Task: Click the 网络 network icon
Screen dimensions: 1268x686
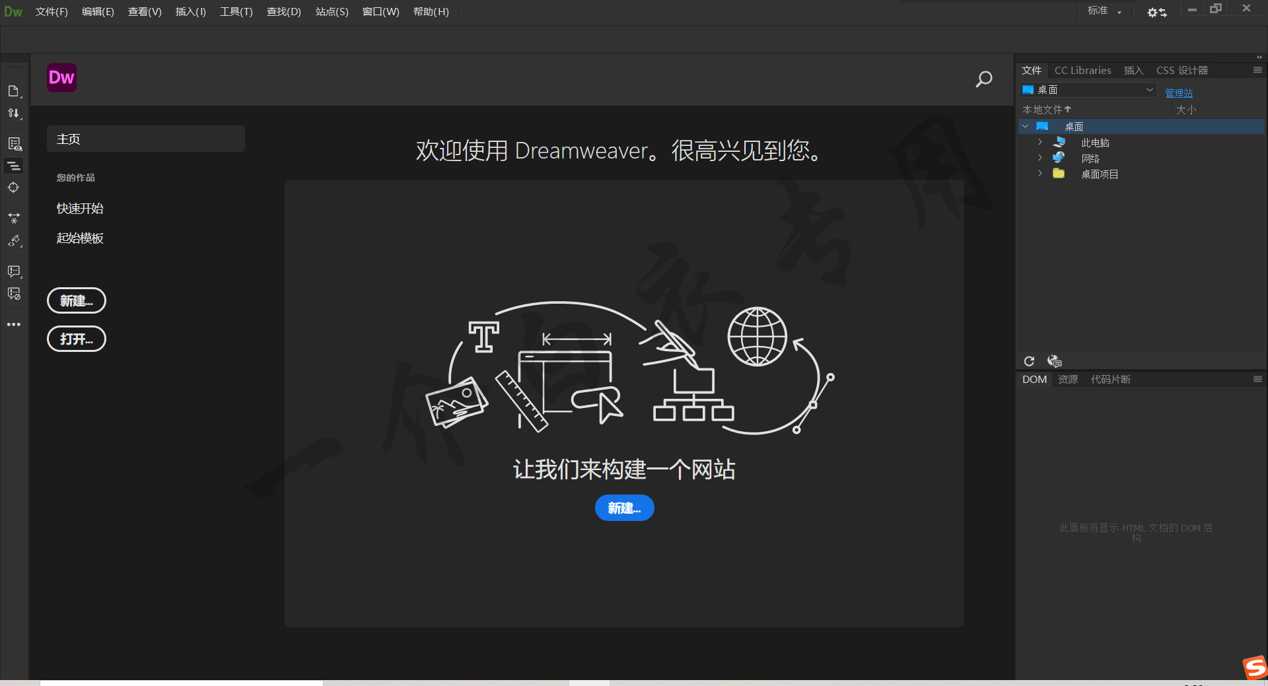Action: click(x=1059, y=158)
